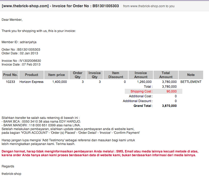Click the 'thebrick-shop' signature
This screenshot has height=177, width=209.
pyautogui.click(x=11, y=174)
